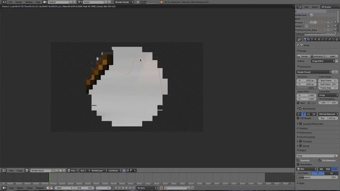
Task: Select the Render properties tab icon
Action: click(305, 39)
